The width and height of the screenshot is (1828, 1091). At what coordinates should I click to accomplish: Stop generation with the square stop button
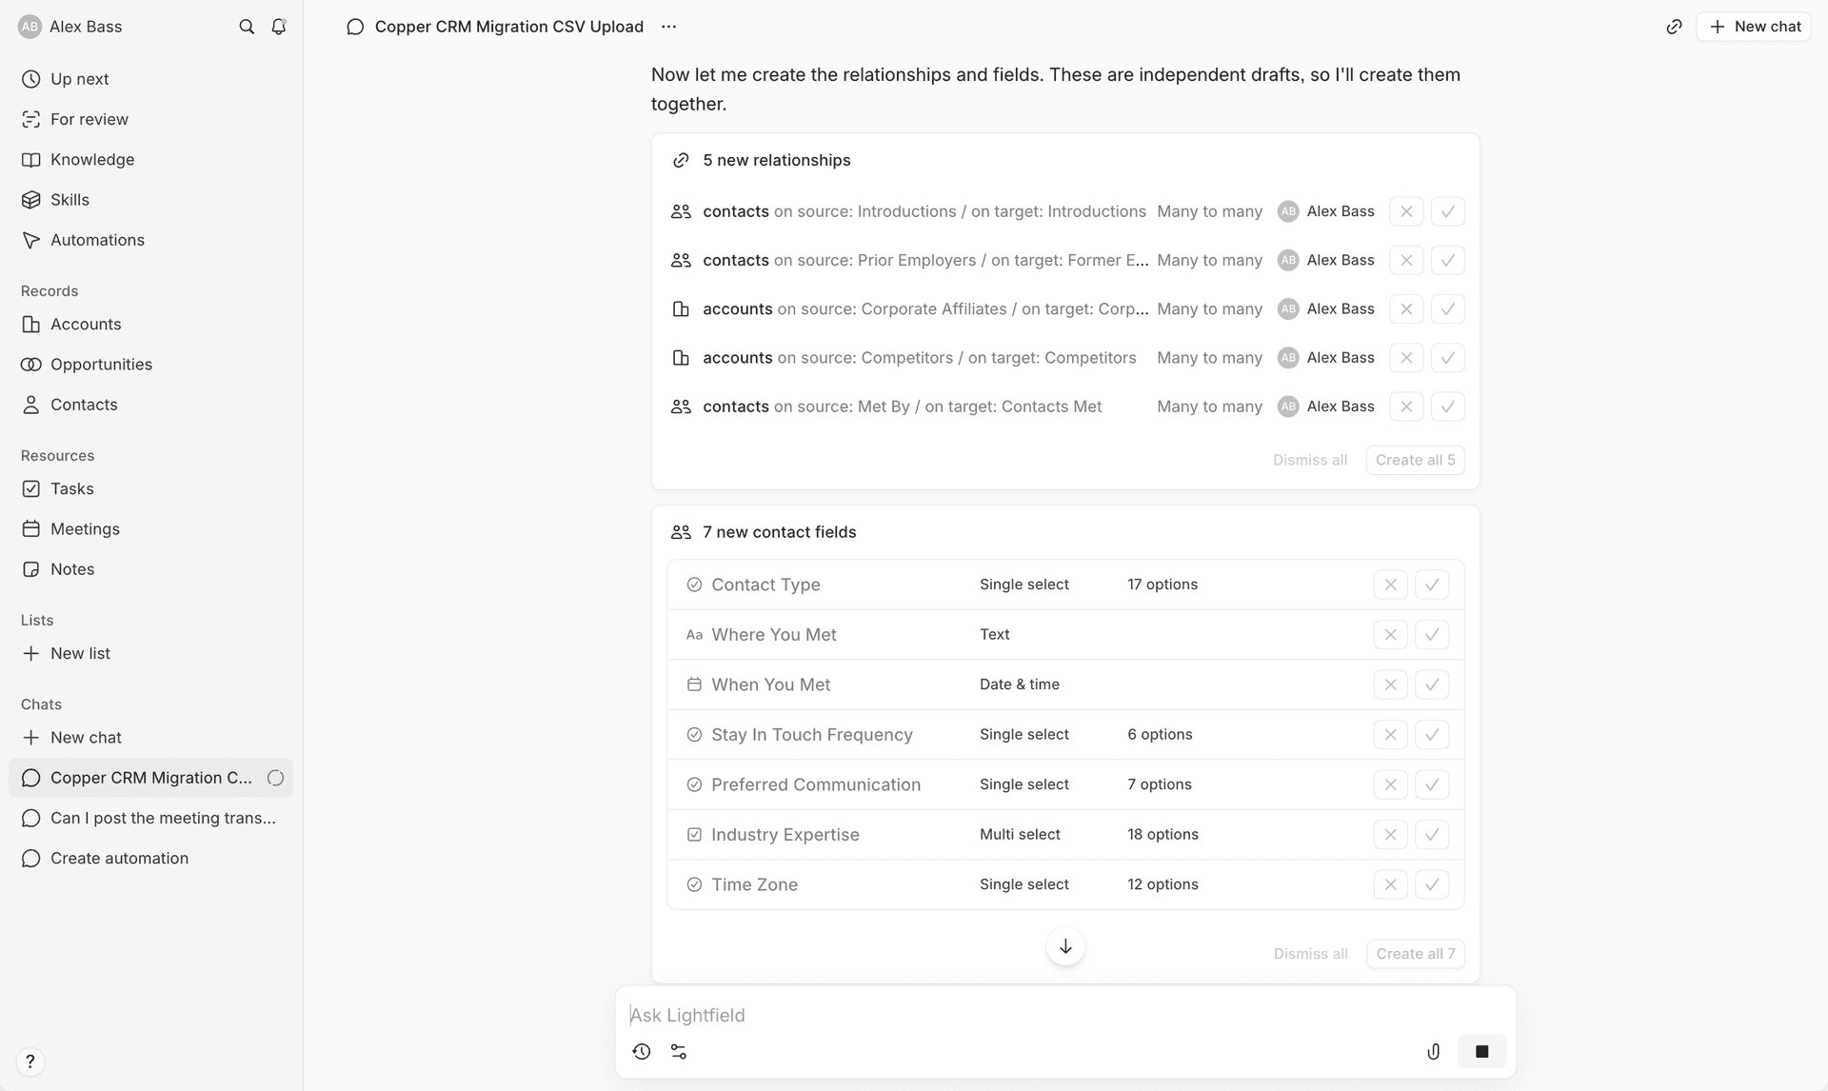[x=1481, y=1052]
